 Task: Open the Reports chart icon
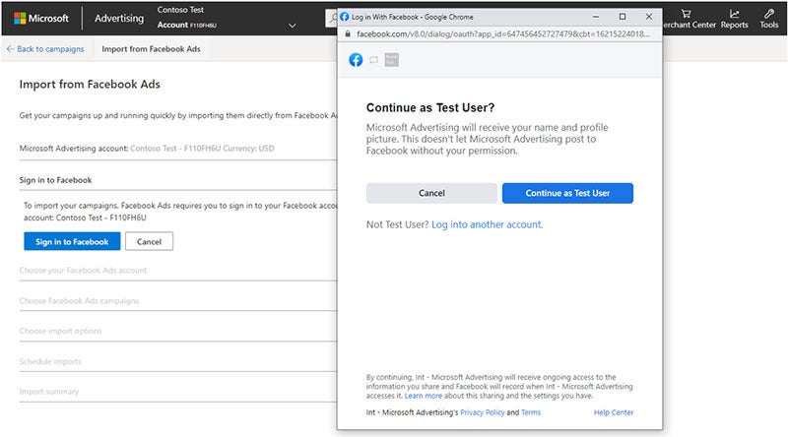click(x=734, y=14)
